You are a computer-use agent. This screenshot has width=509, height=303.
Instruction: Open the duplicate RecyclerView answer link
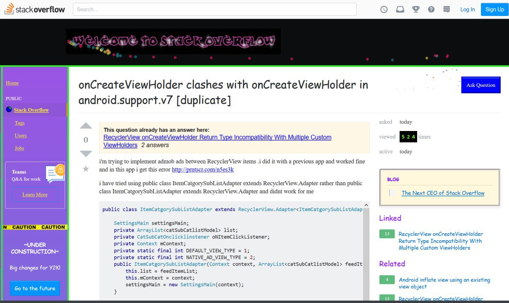[x=218, y=141]
